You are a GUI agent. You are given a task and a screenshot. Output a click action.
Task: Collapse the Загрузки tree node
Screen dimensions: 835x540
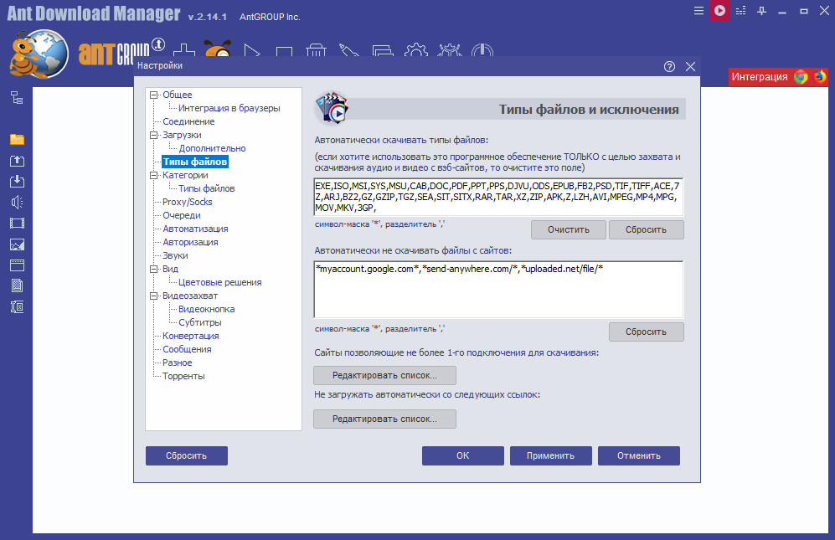point(154,136)
